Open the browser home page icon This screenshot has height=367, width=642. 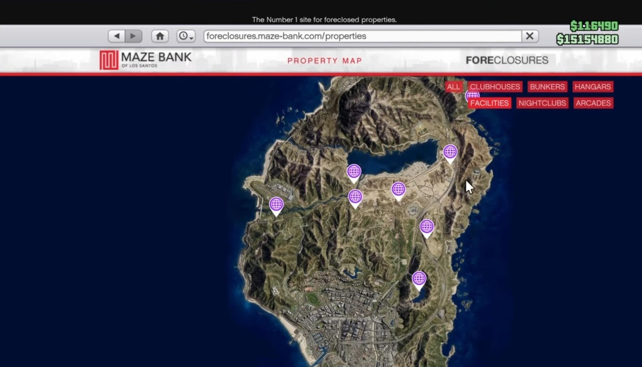click(160, 36)
